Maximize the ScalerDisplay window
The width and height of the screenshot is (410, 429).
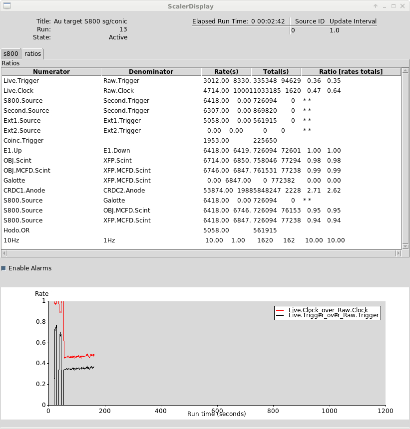pos(394,6)
